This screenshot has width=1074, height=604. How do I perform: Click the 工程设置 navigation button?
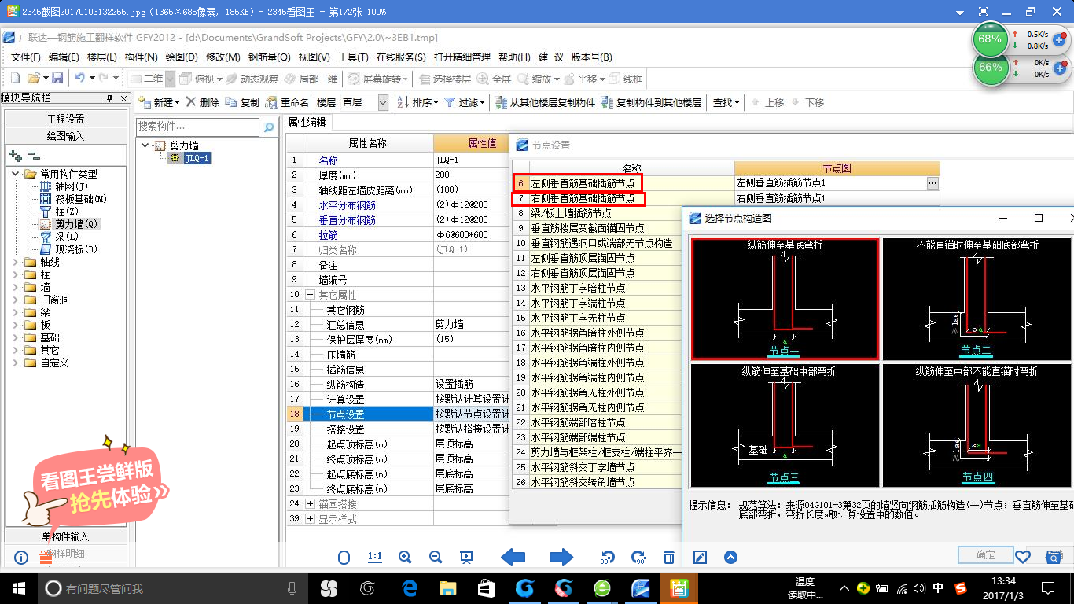pyautogui.click(x=65, y=119)
